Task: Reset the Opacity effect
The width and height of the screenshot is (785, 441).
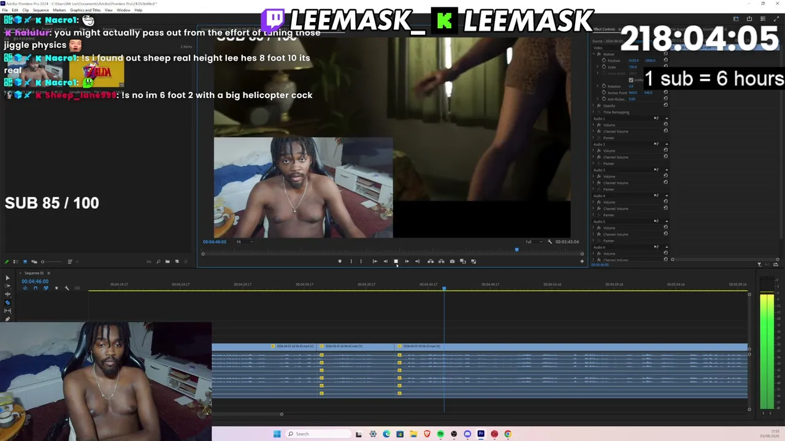Action: click(x=665, y=105)
